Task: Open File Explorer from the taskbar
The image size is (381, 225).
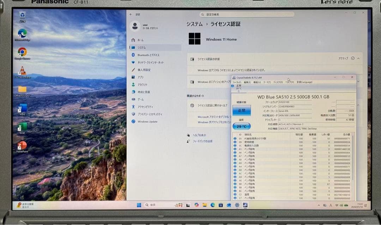Action: click(x=205, y=204)
